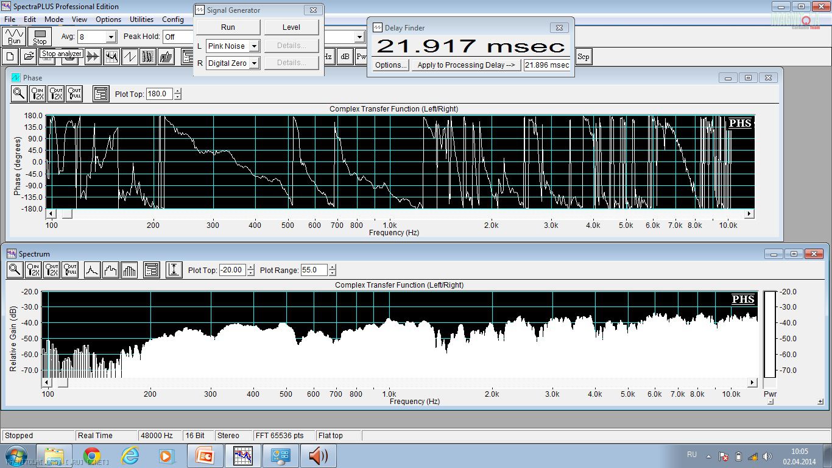Select the zoom magnifier in Phase window
Image resolution: width=832 pixels, height=468 pixels.
[x=19, y=94]
